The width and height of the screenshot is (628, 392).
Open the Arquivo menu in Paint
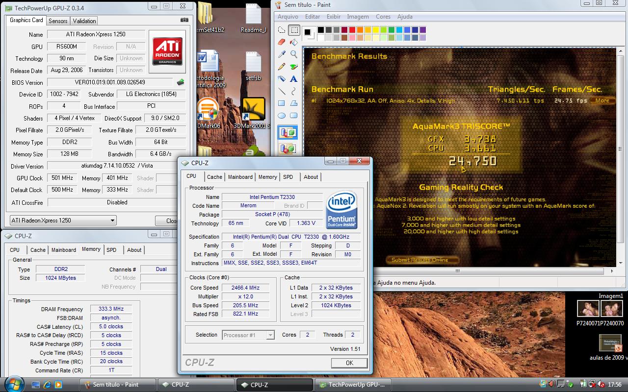288,17
